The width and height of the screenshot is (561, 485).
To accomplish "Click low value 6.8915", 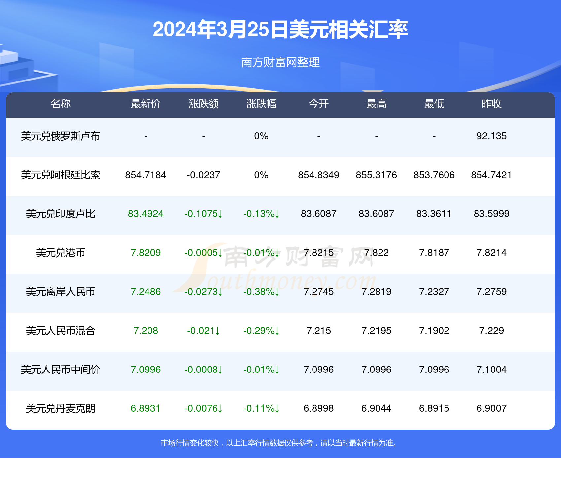I will click(x=434, y=408).
